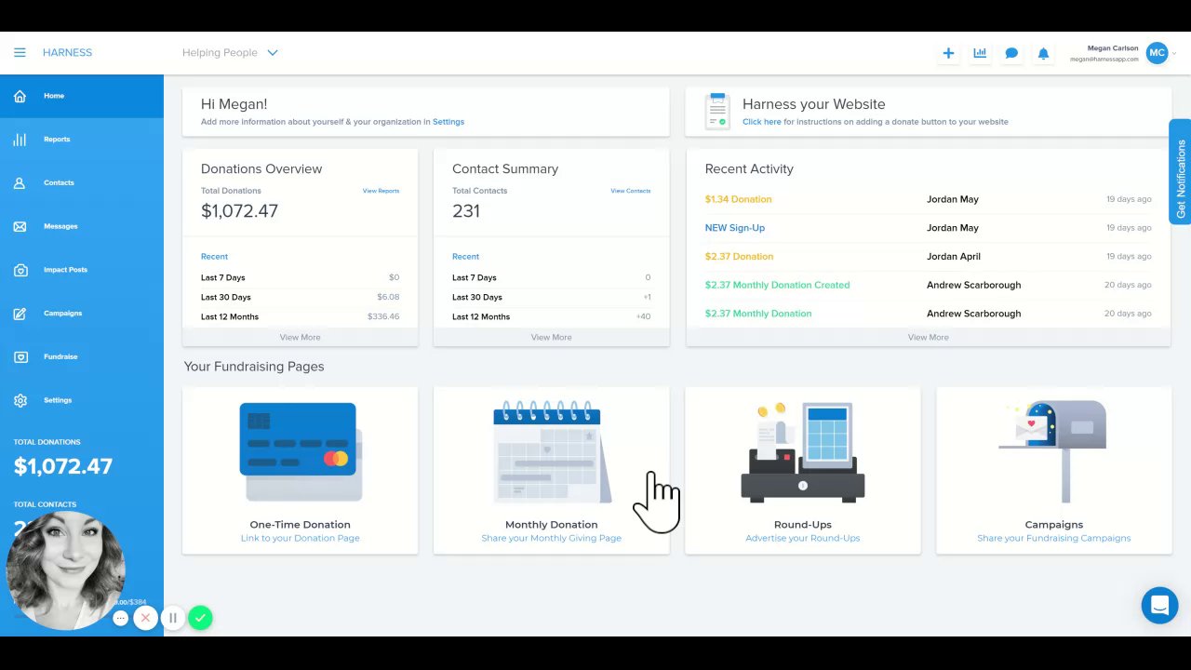Click the Recent heading in Donations Overview
This screenshot has width=1191, height=670.
point(214,257)
